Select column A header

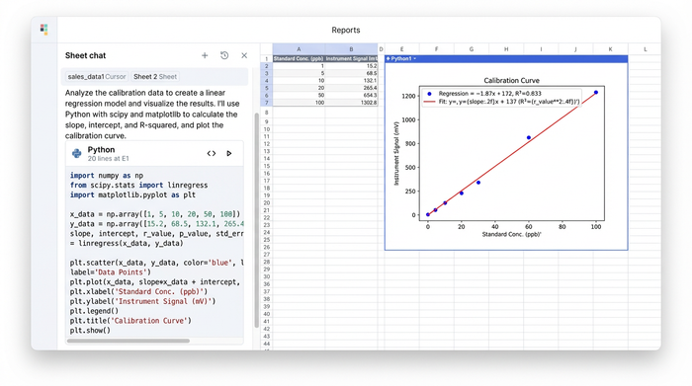pos(299,49)
